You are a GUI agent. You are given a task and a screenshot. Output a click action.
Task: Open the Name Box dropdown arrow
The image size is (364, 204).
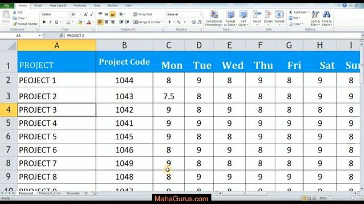pyautogui.click(x=39, y=35)
